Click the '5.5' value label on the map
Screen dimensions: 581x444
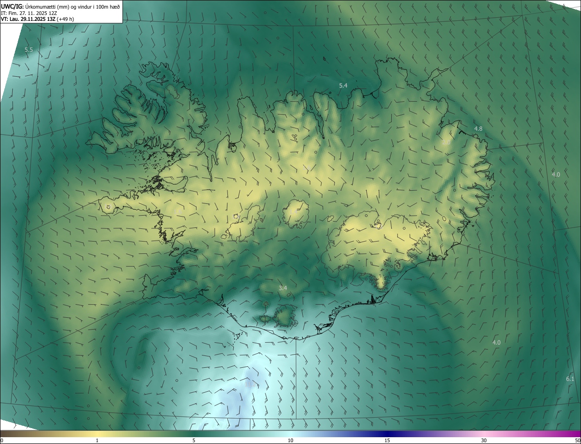[29, 49]
